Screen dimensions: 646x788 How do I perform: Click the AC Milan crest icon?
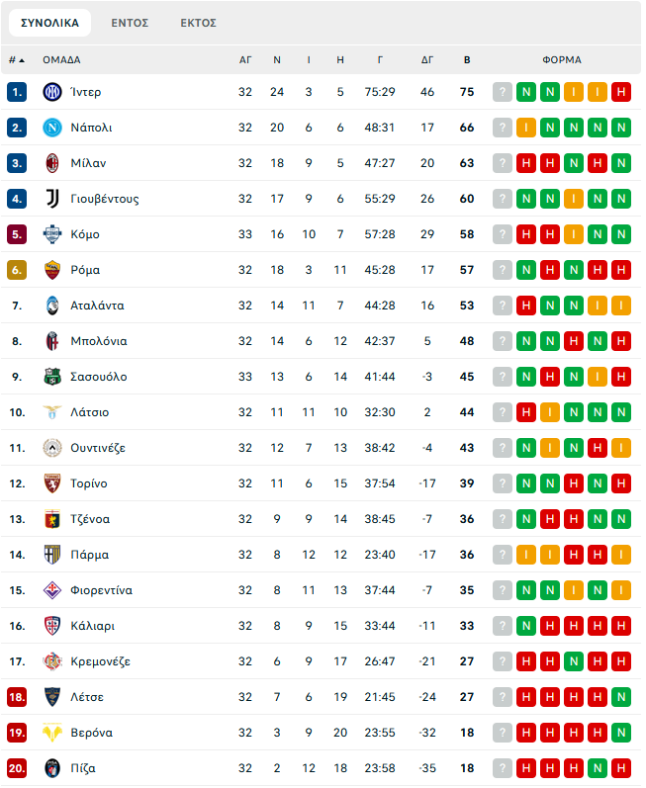pyautogui.click(x=52, y=163)
